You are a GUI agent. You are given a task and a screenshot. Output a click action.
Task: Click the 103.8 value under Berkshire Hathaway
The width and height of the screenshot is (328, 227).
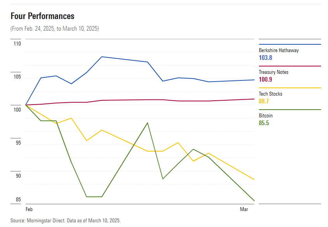point(266,58)
